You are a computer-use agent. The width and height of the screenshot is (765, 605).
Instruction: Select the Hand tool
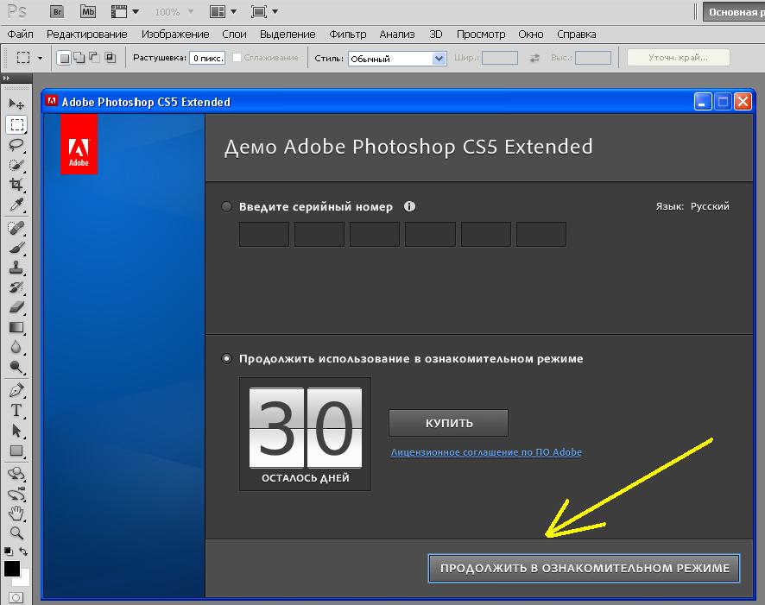16,513
